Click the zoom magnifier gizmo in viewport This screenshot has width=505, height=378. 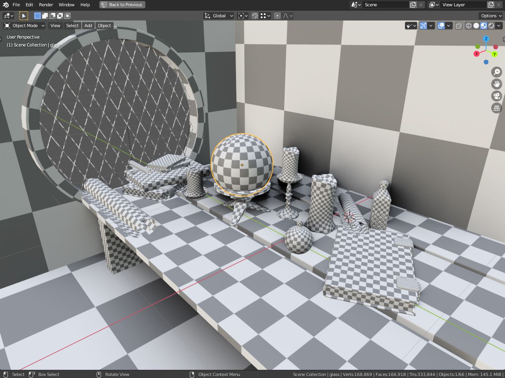[x=496, y=72]
